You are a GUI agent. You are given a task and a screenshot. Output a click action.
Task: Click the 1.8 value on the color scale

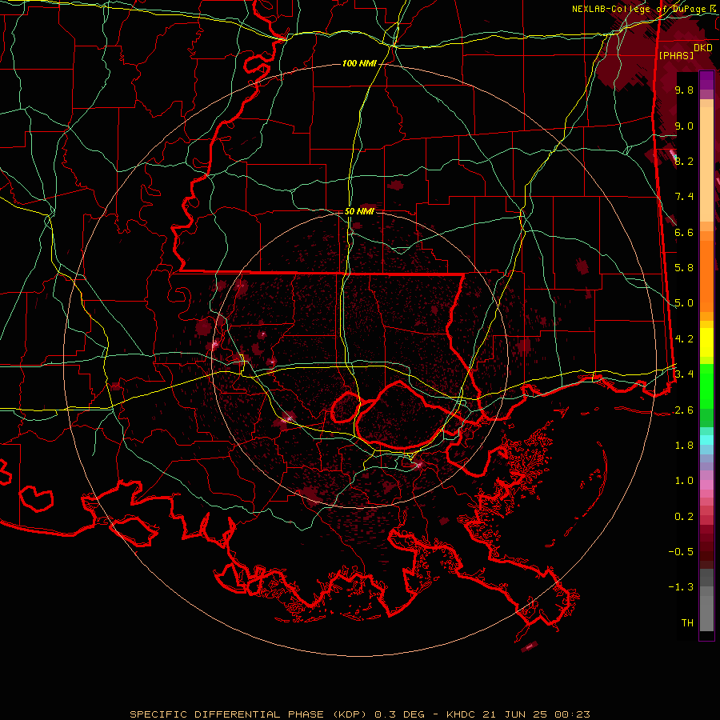coord(684,446)
